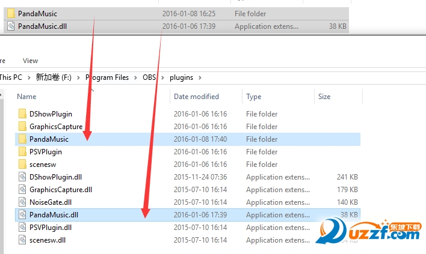This screenshot has height=254, width=426.
Task: Expand chevron after Program Files breadcrumb
Action: (x=135, y=77)
